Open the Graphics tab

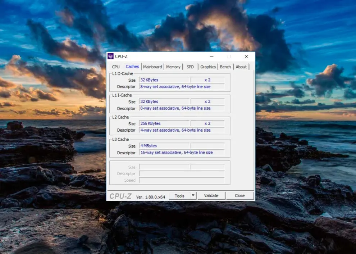[208, 67]
